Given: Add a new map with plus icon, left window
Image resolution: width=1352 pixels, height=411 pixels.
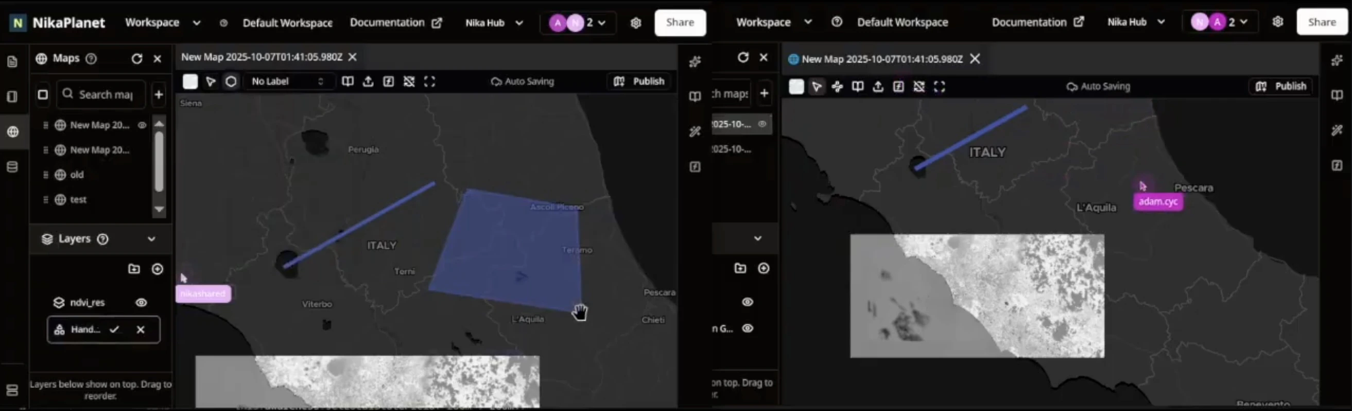Looking at the screenshot, I should tap(159, 94).
